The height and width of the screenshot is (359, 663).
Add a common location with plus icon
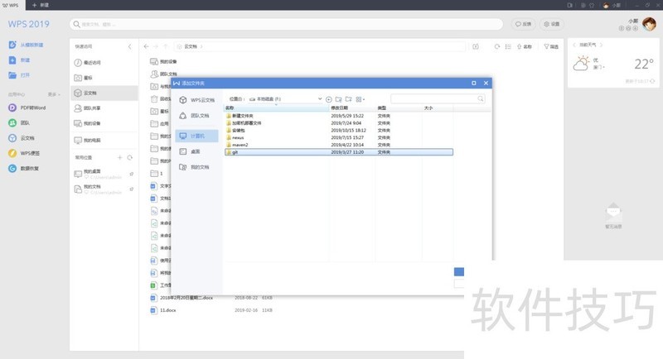pyautogui.click(x=119, y=157)
